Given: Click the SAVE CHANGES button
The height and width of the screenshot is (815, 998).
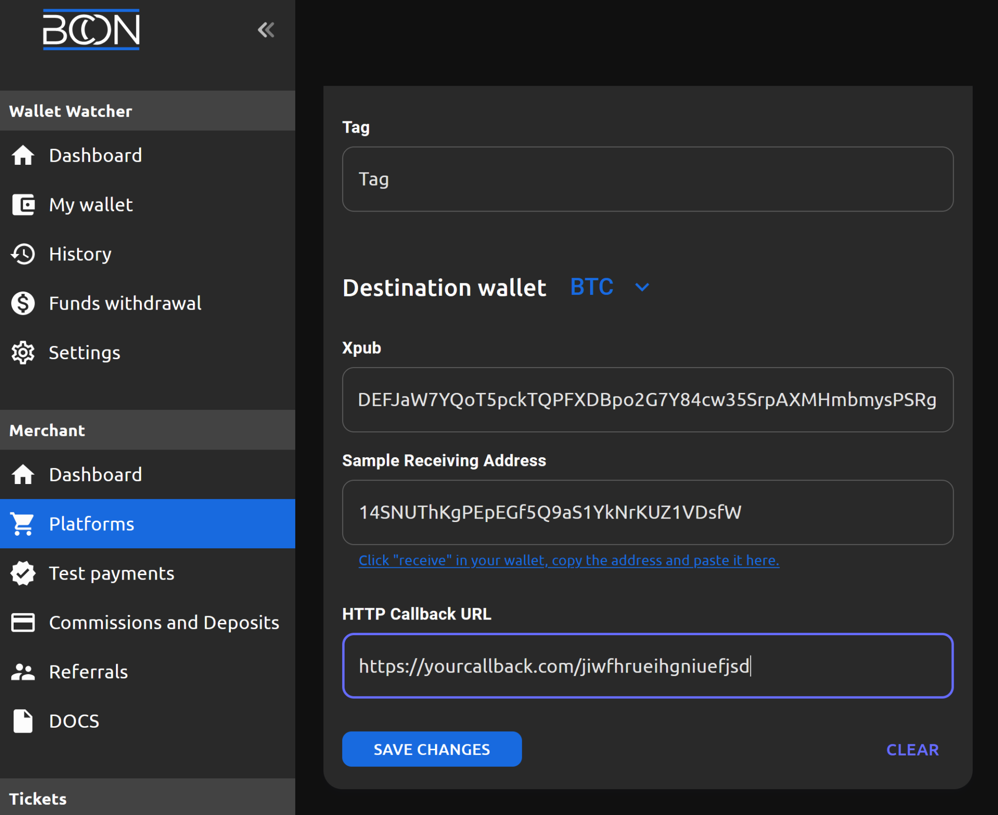Looking at the screenshot, I should click(x=432, y=749).
